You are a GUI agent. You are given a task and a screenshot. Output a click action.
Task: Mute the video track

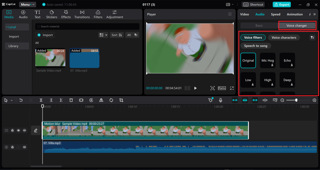click(24, 130)
